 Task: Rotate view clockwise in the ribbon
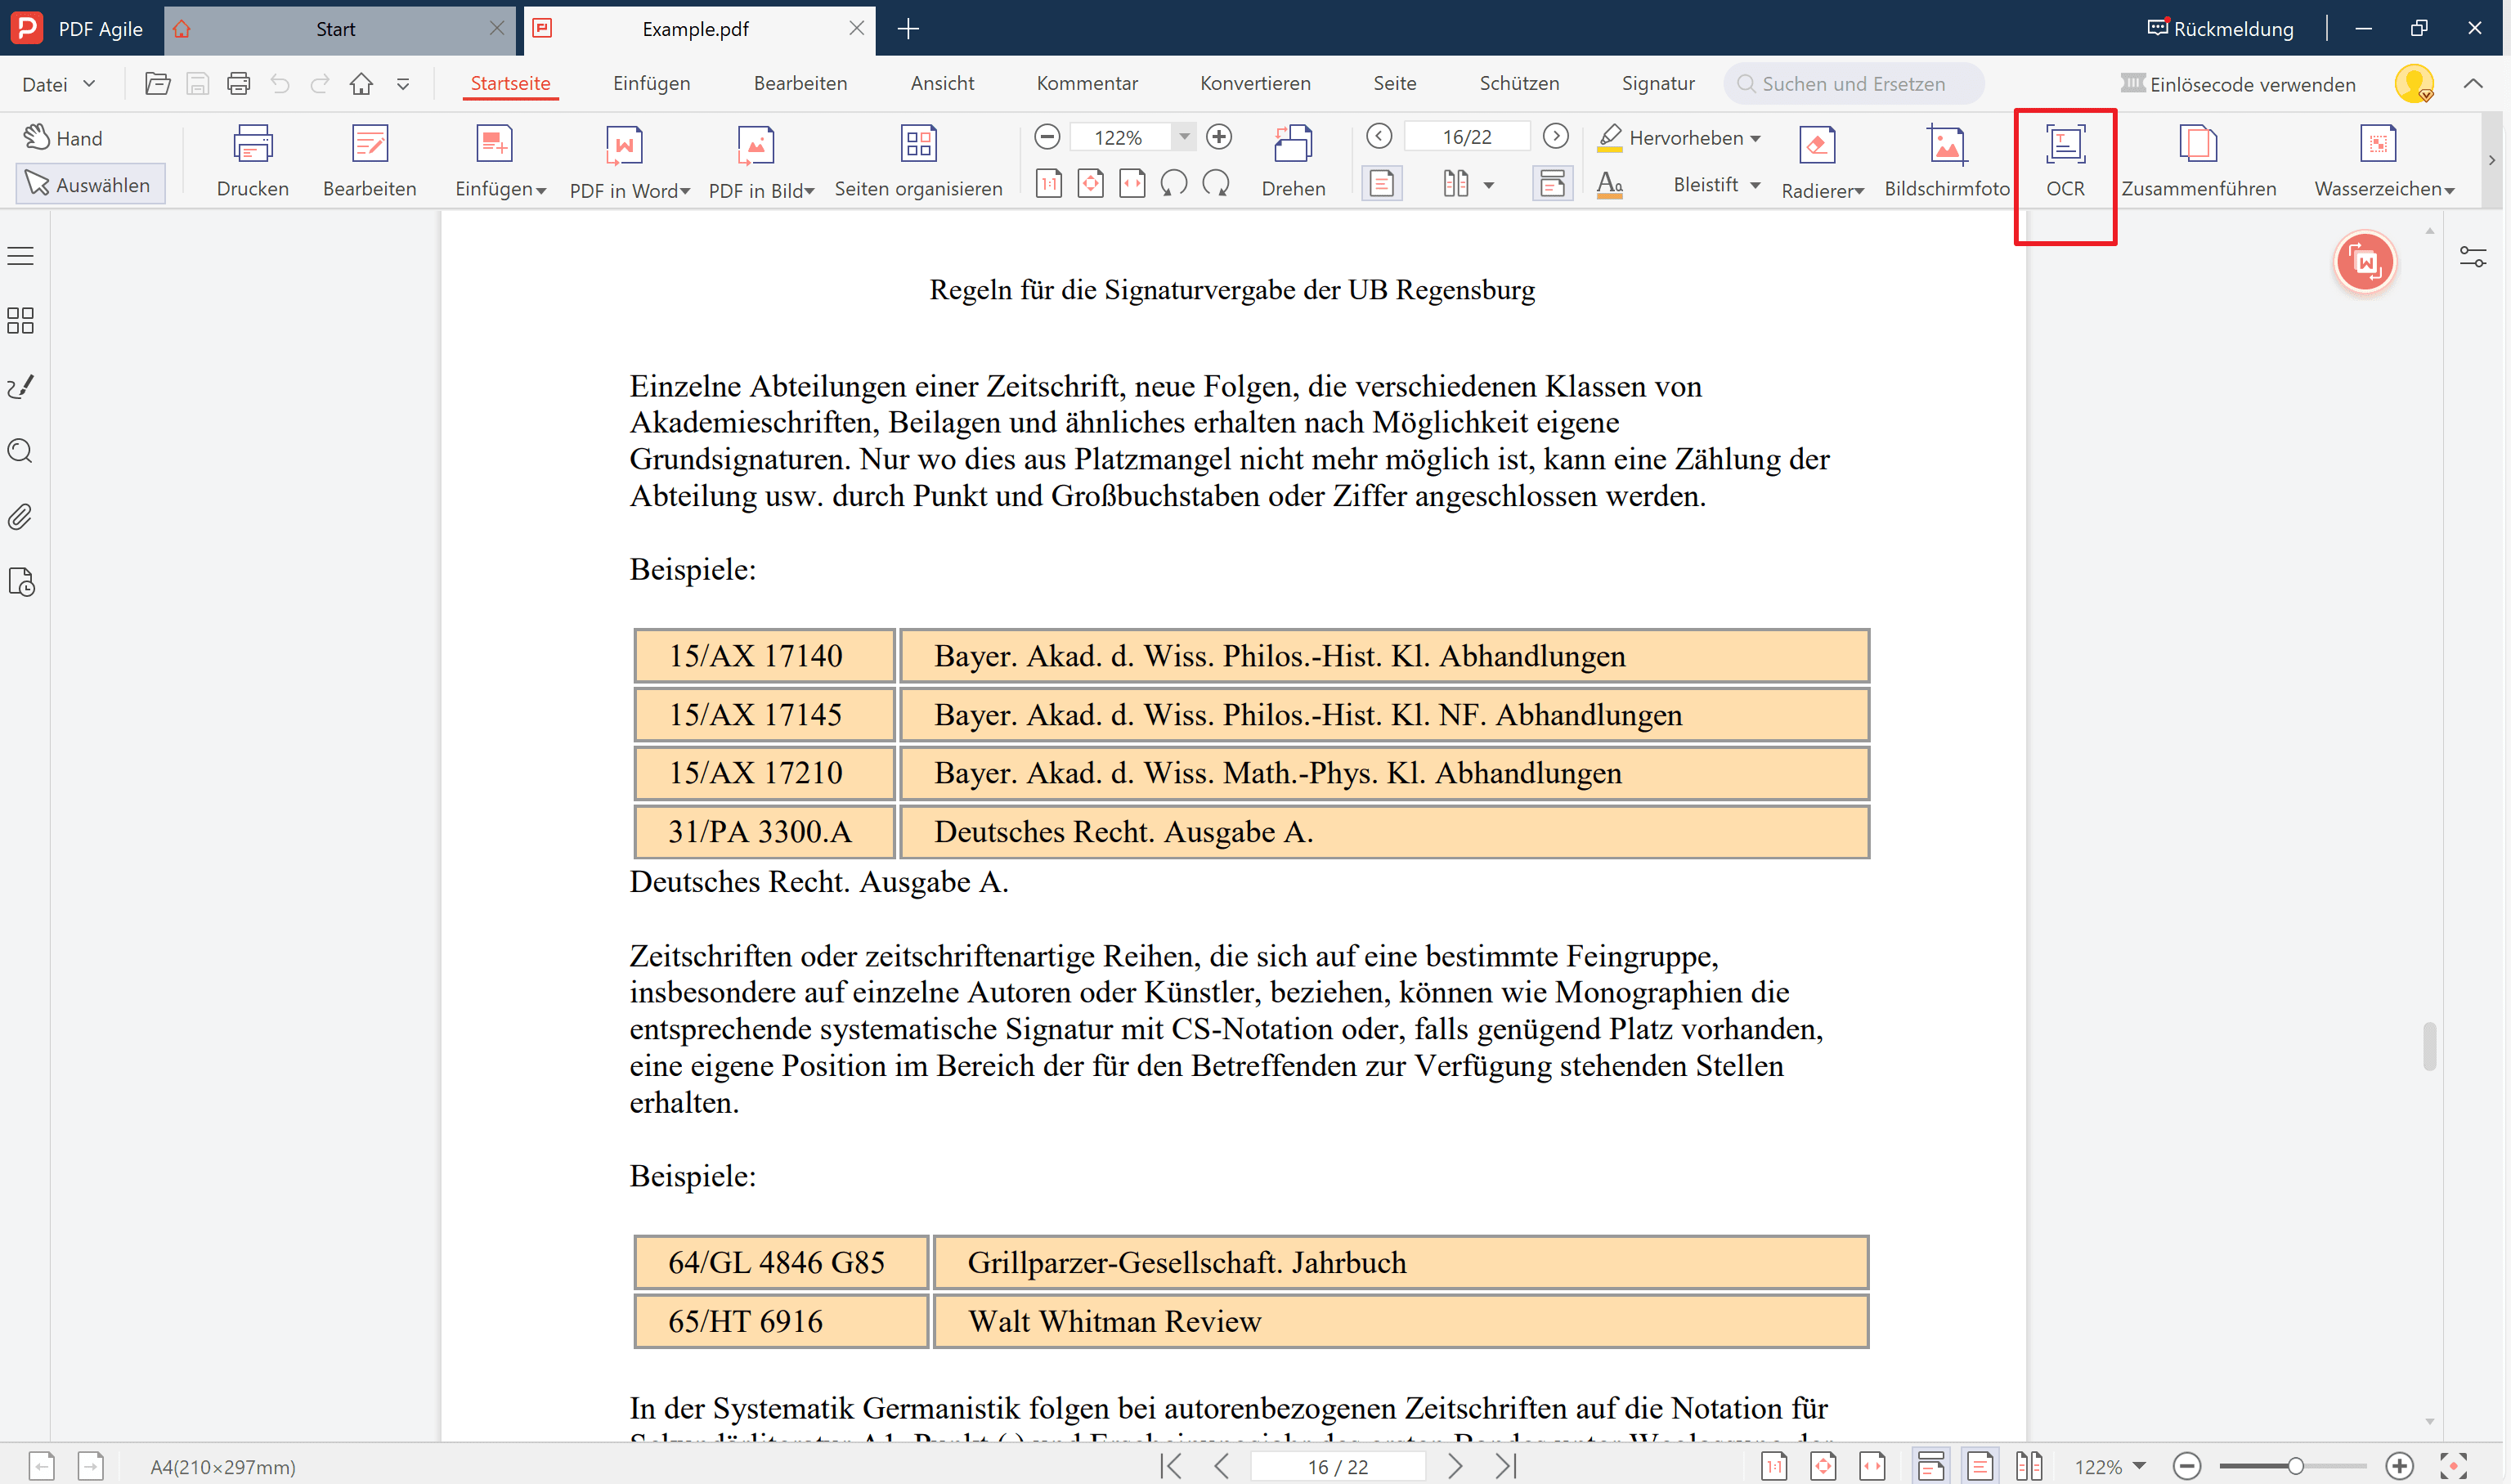pos(1216,183)
